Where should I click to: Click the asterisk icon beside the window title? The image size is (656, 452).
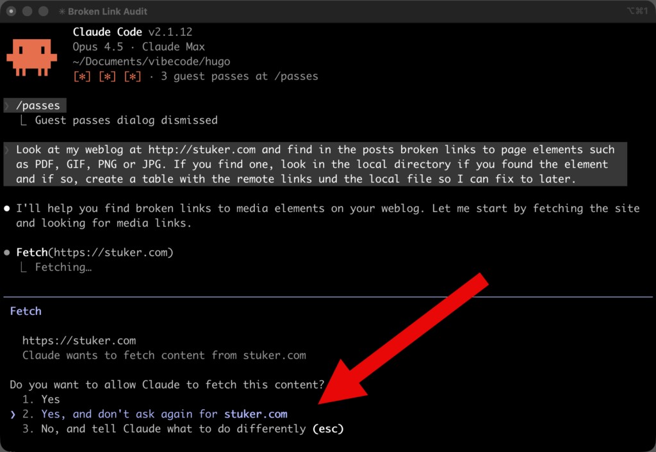pos(61,12)
